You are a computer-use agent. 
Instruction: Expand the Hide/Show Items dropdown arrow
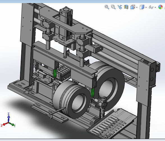pyautogui.click(x=155, y=7)
